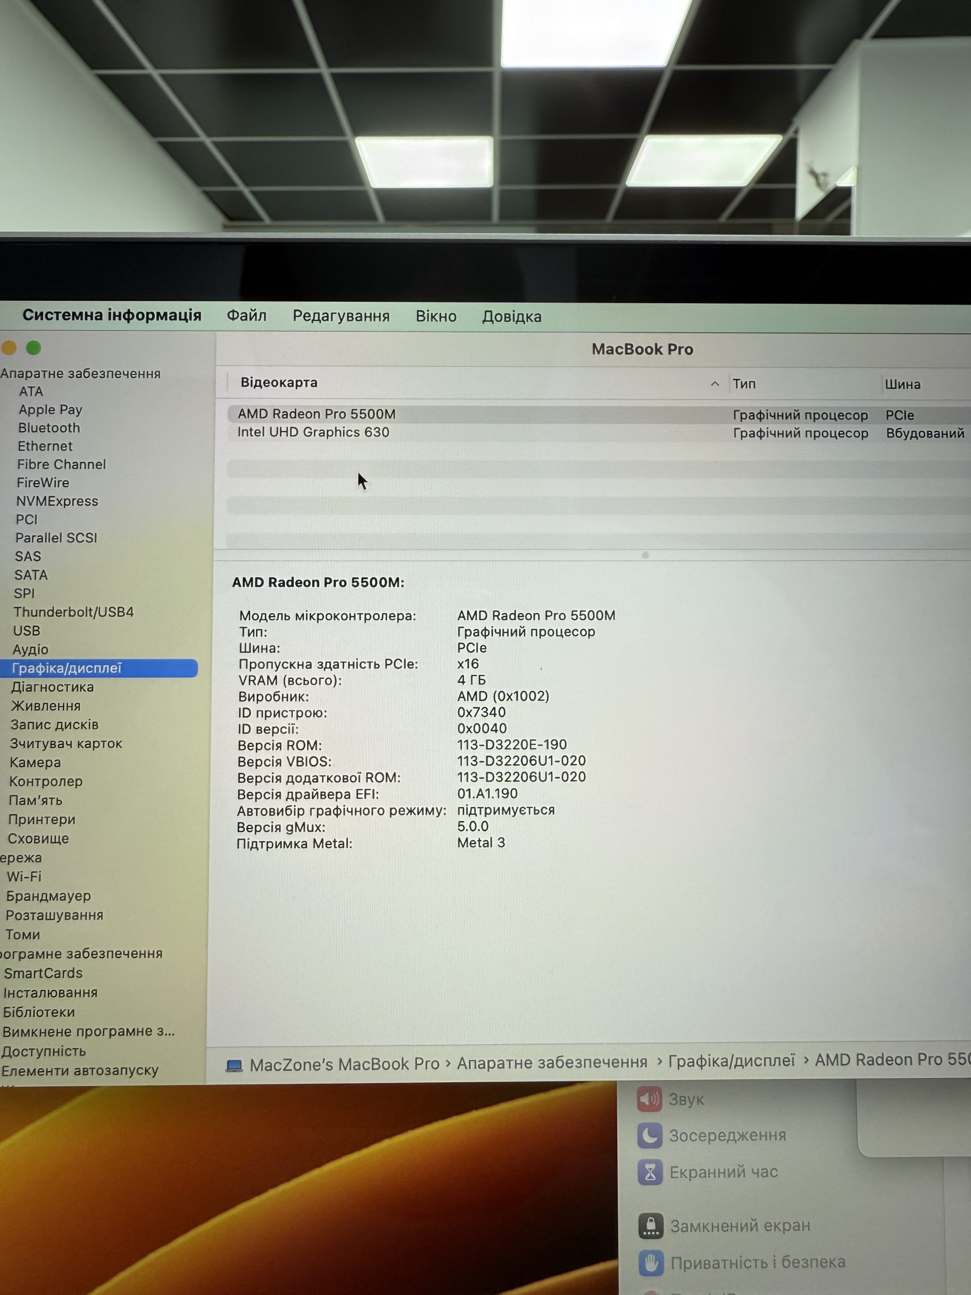This screenshot has width=971, height=1295.
Task: Open the Довідка menu
Action: coord(512,317)
